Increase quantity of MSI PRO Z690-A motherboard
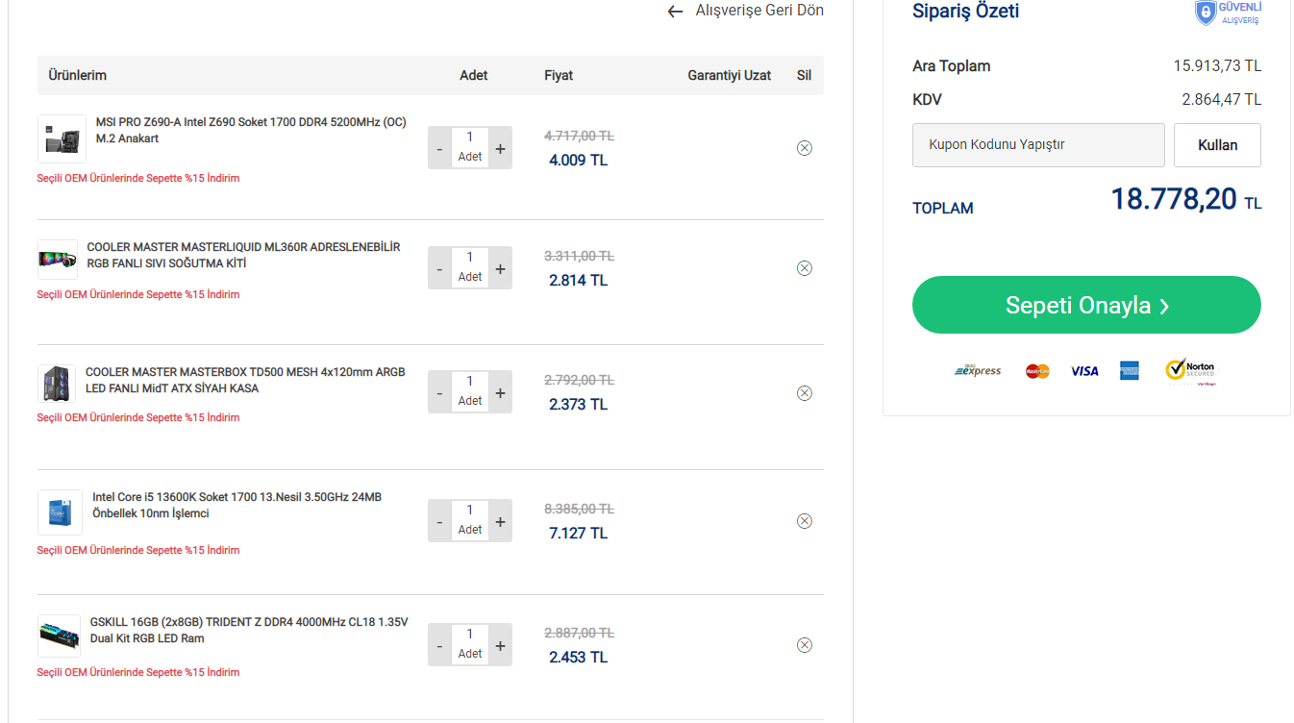The image size is (1294, 723). (x=500, y=149)
